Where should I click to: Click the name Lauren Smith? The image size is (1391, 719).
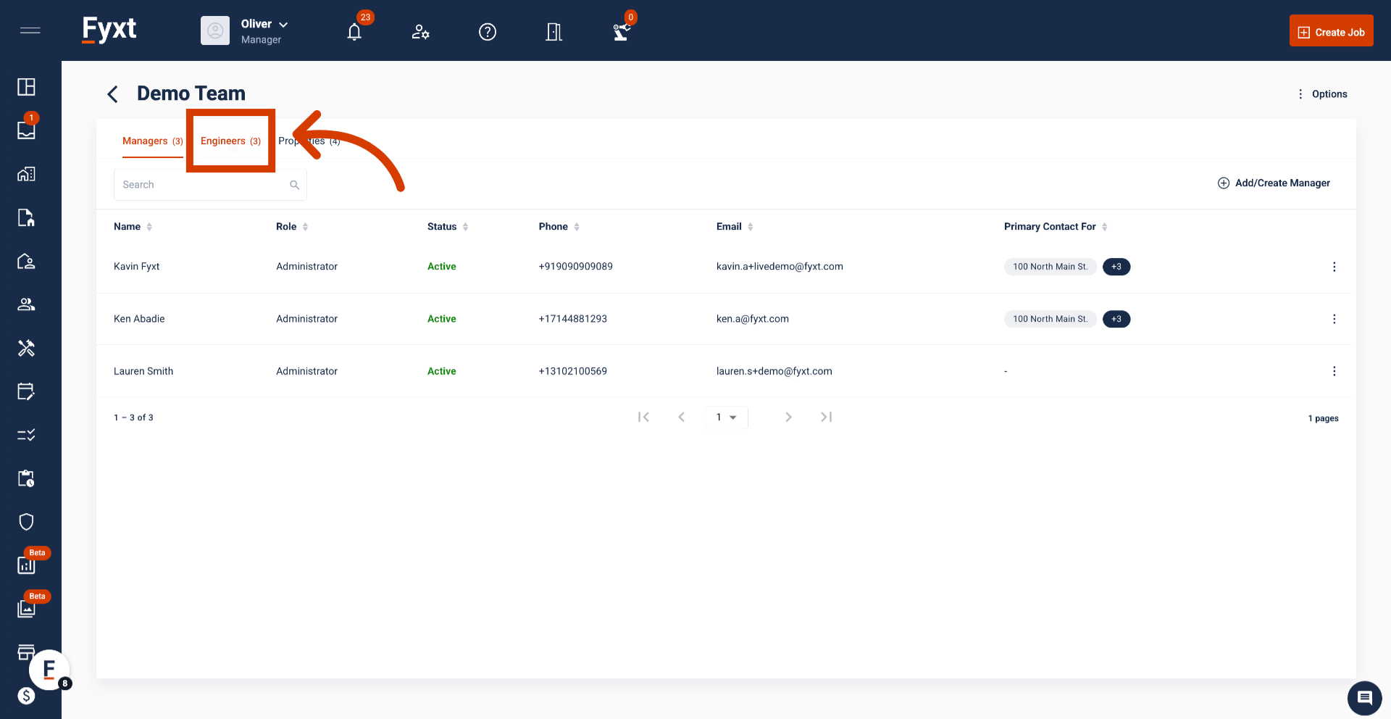coord(143,371)
